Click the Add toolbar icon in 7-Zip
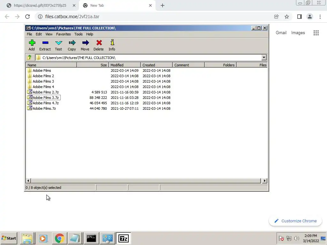Screen dimensions: 327x245 click(x=32, y=45)
